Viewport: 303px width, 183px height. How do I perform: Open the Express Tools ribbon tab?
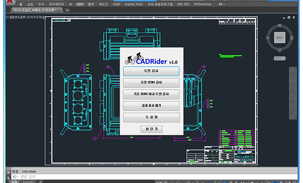coord(134,4)
